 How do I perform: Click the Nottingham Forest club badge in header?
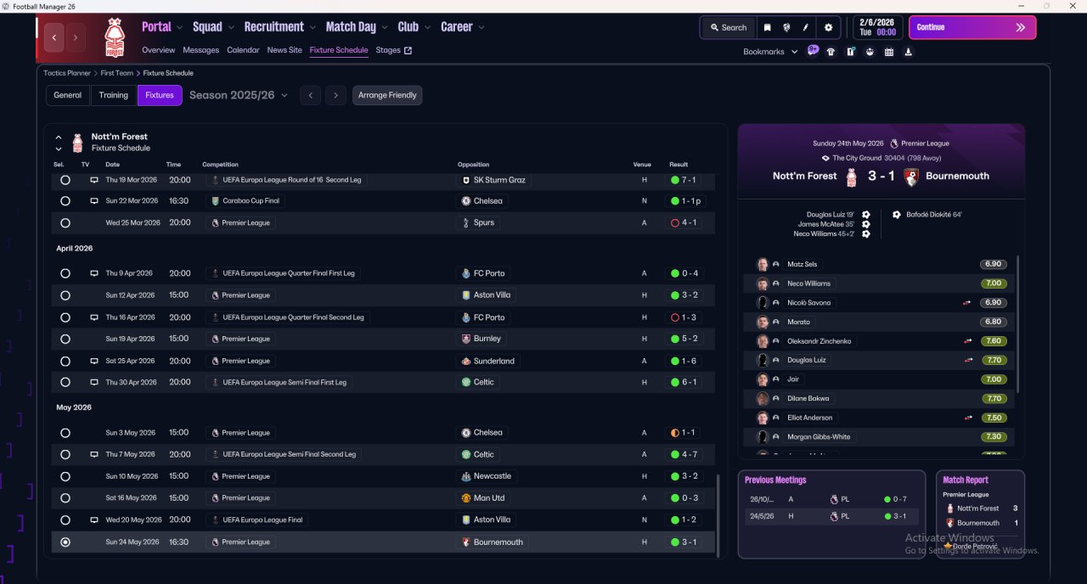[114, 37]
